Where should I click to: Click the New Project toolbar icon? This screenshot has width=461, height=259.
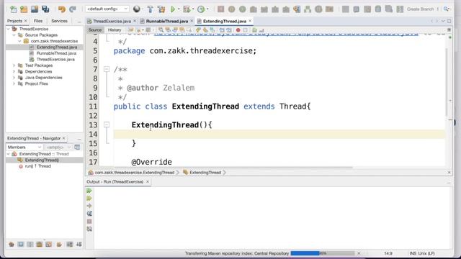tap(24, 9)
